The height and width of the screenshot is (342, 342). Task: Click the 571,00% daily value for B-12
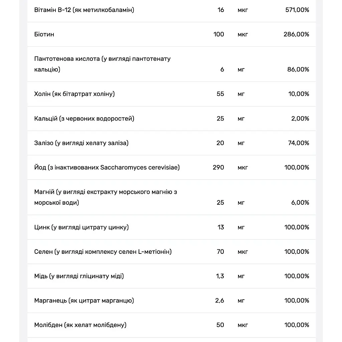point(297,10)
